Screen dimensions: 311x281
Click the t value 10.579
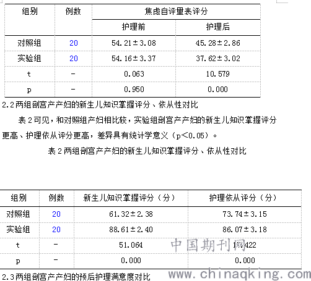[218, 74]
